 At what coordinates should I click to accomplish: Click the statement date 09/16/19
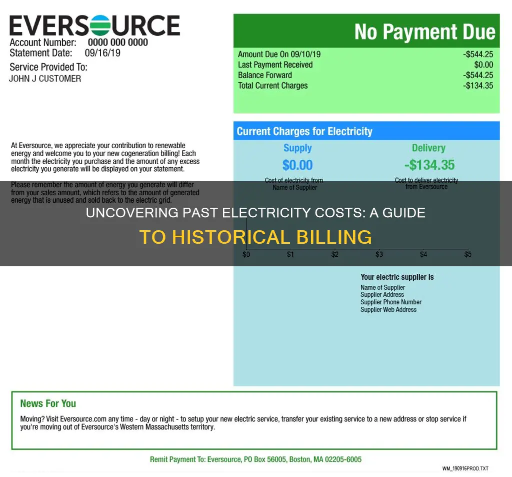(x=102, y=53)
